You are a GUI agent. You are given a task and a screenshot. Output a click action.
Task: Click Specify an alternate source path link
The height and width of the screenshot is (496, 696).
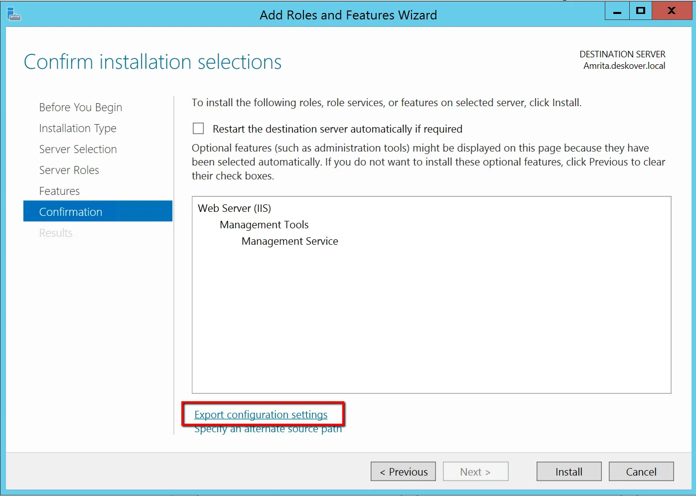[x=268, y=429]
